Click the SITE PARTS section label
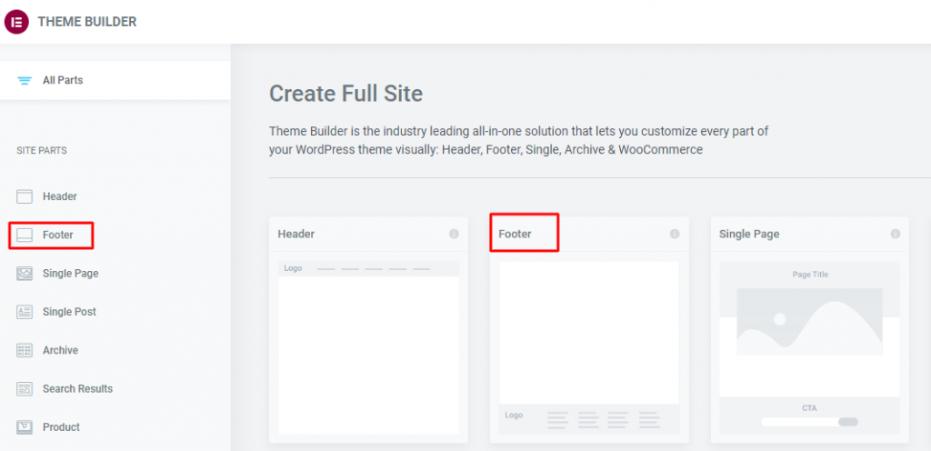 42,151
